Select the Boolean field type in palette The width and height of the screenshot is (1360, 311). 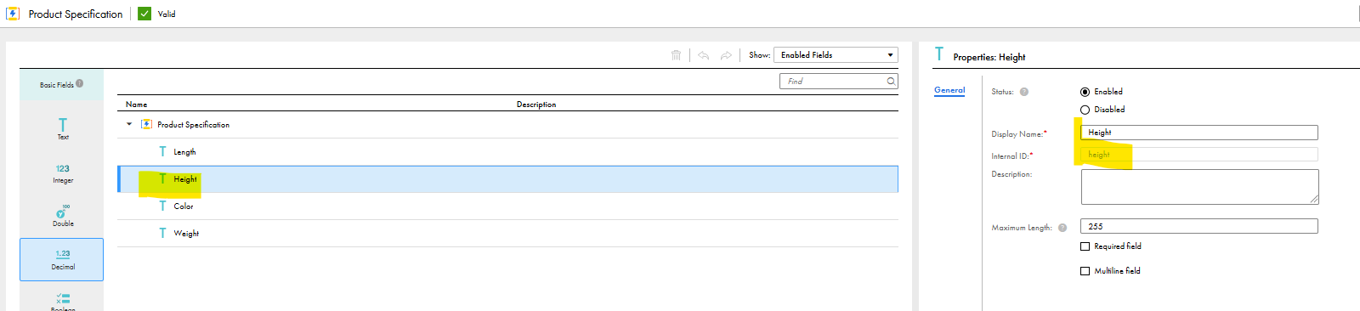click(x=63, y=302)
